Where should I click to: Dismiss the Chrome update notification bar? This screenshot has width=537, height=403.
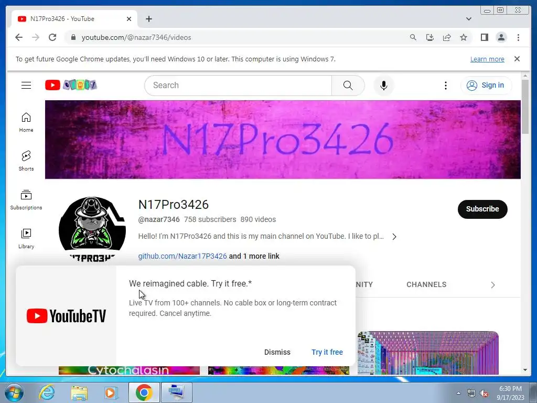(517, 59)
